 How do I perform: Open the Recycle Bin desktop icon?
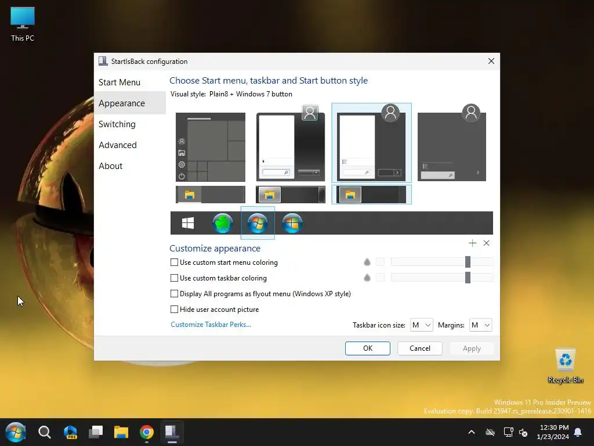coord(565,366)
